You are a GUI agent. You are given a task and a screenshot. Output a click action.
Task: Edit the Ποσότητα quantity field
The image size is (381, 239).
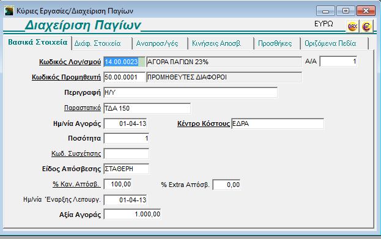tap(127, 138)
